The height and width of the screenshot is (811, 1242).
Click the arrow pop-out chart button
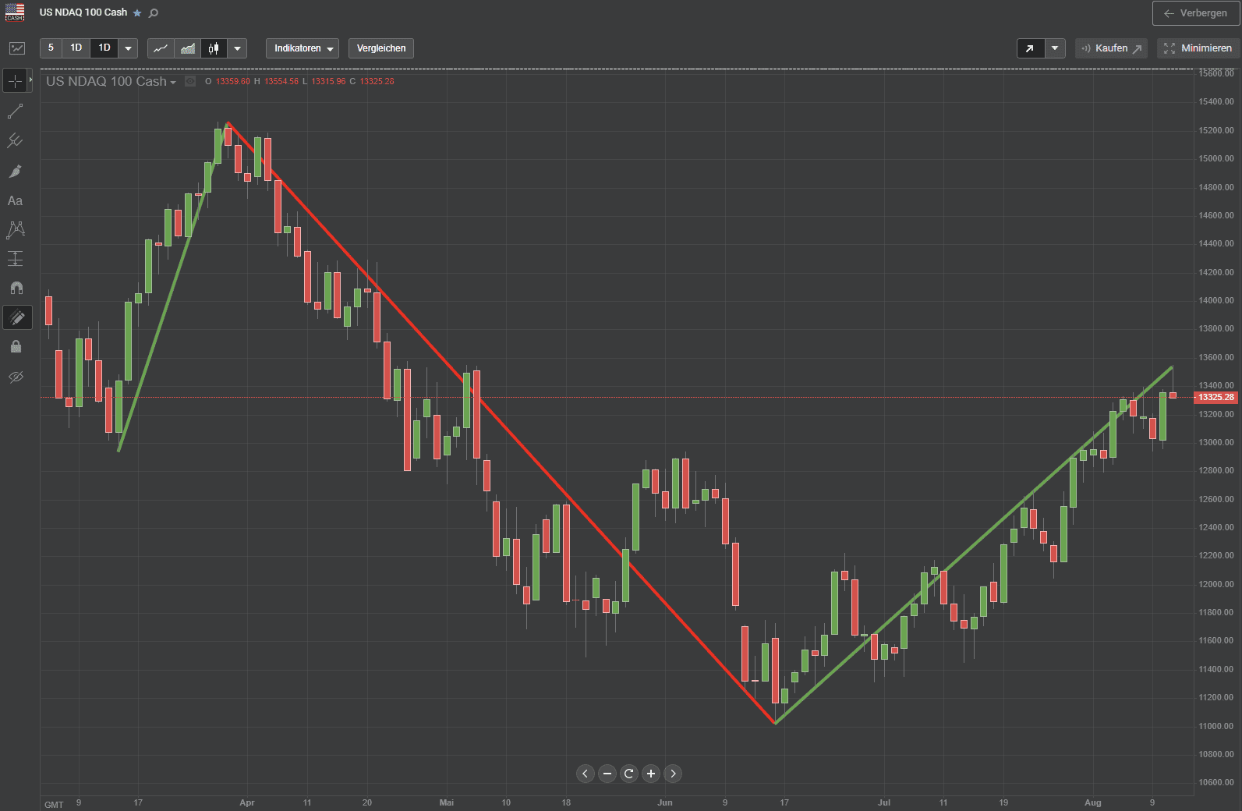coord(1030,48)
